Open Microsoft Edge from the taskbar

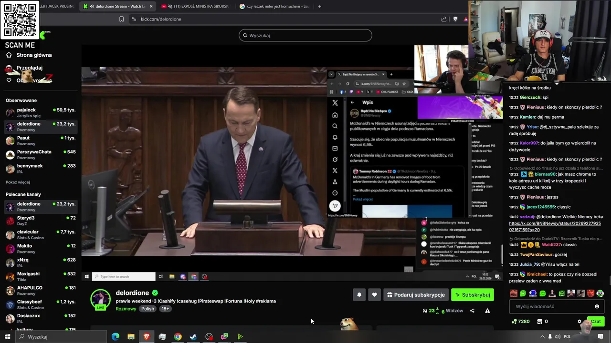tap(115, 337)
